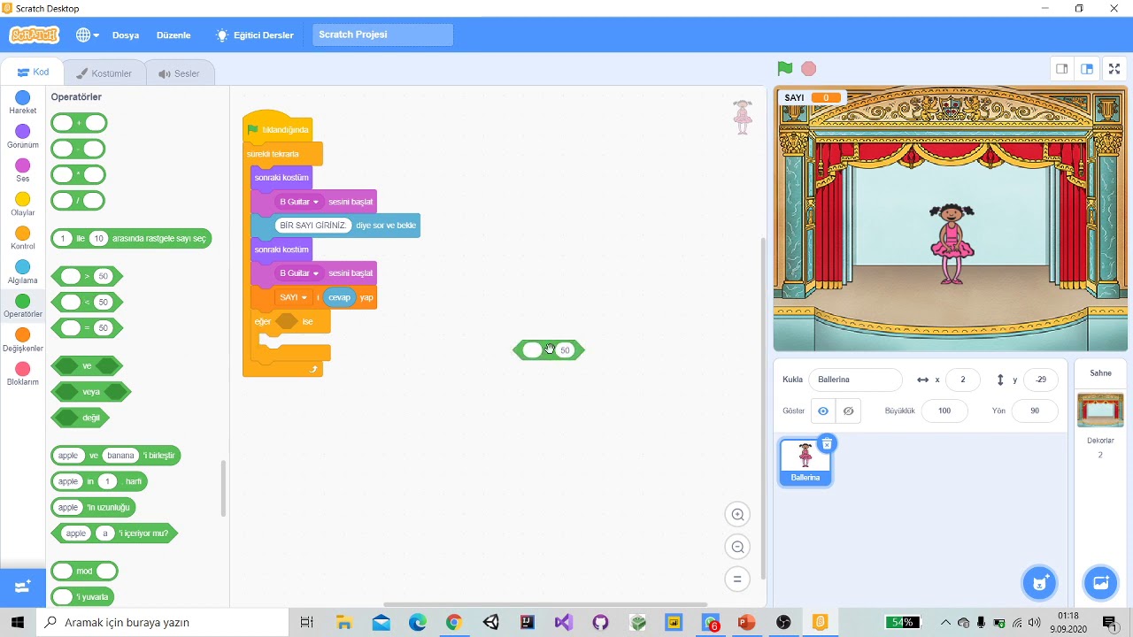Open the Dosya menu
Image resolution: width=1133 pixels, height=637 pixels.
126,35
